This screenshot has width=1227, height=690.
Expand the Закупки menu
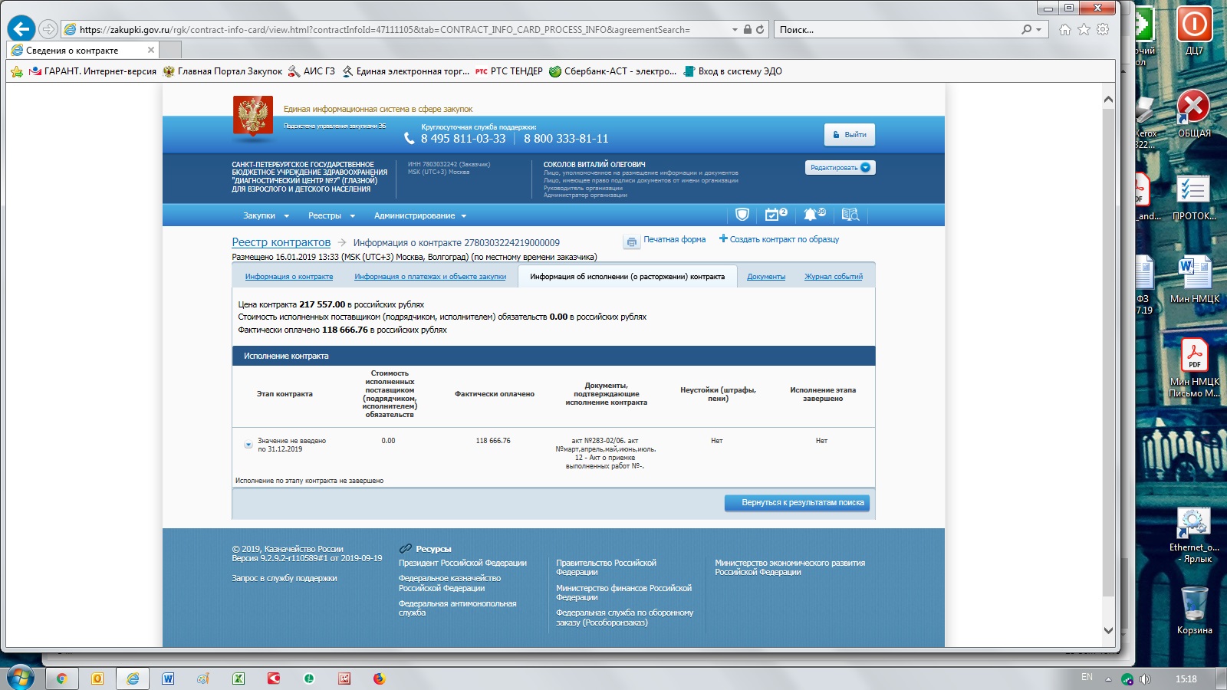(x=266, y=215)
